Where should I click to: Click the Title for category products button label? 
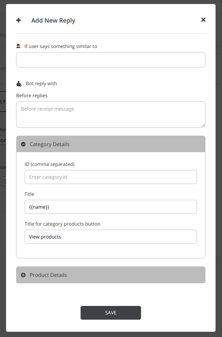62,224
